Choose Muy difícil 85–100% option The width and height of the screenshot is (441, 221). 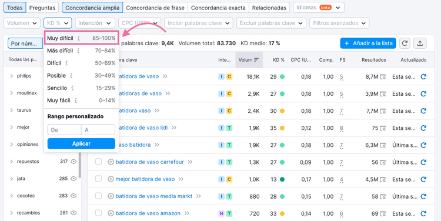click(81, 38)
